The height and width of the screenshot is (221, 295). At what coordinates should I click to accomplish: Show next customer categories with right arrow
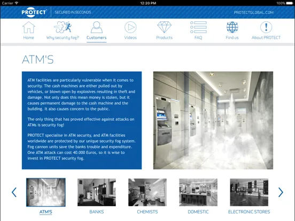(x=281, y=192)
